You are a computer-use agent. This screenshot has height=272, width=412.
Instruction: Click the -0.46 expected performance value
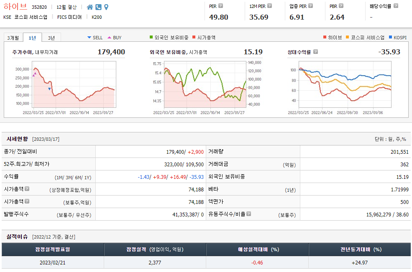click(257, 262)
